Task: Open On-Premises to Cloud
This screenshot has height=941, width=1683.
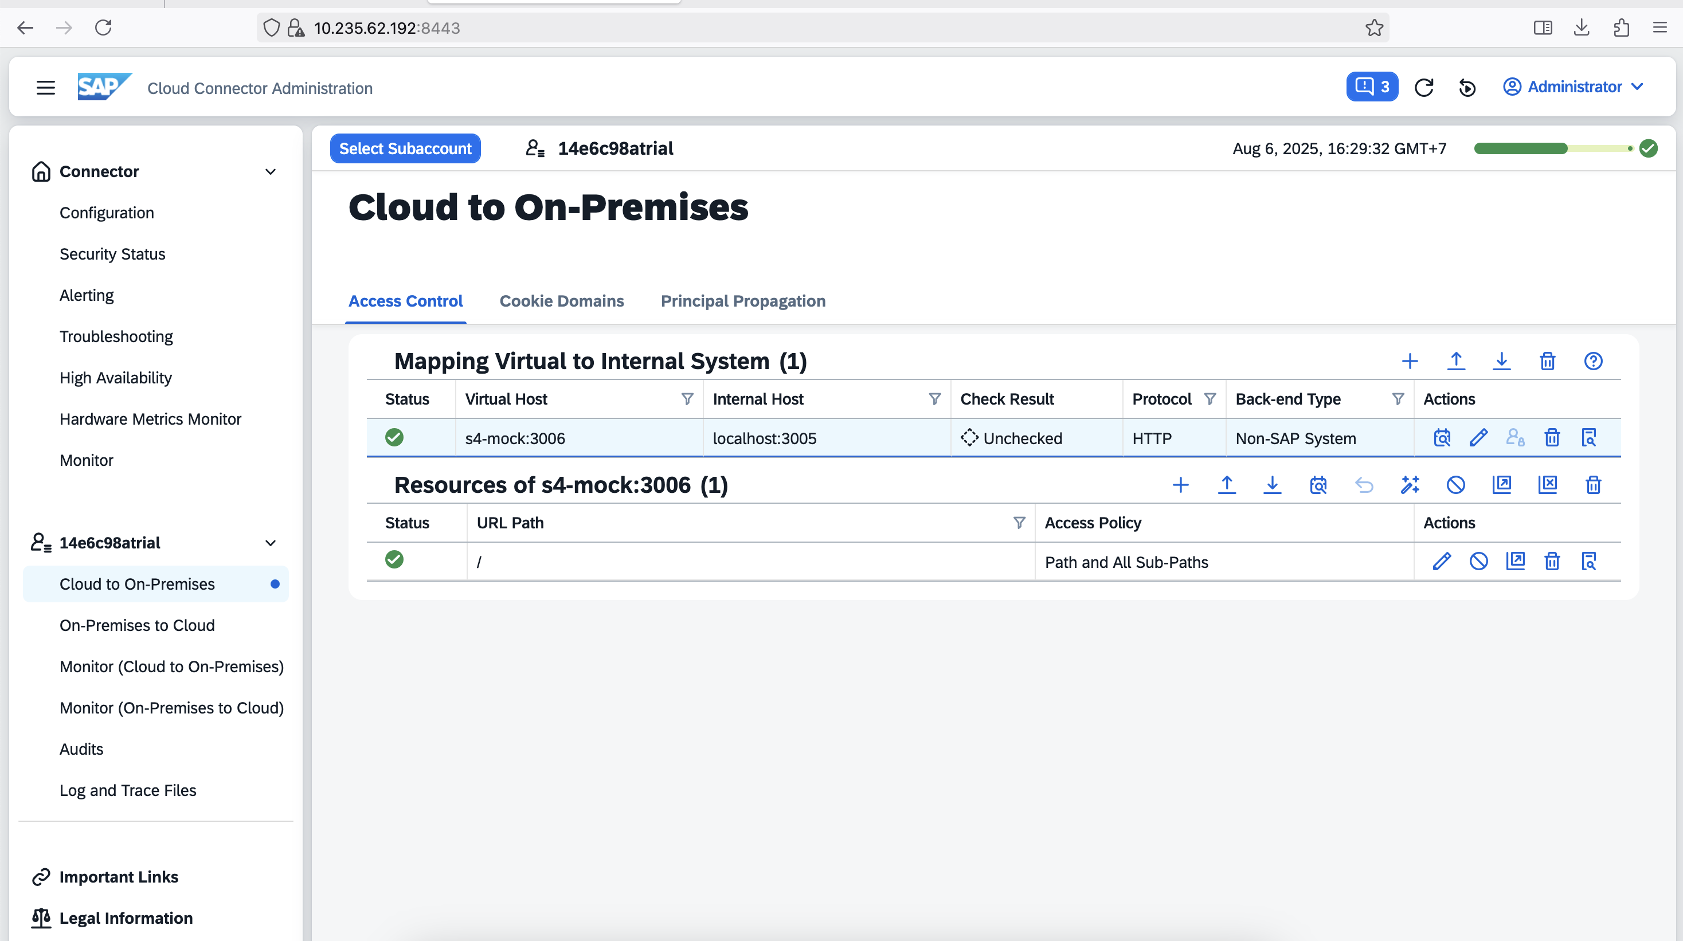Action: (x=137, y=626)
